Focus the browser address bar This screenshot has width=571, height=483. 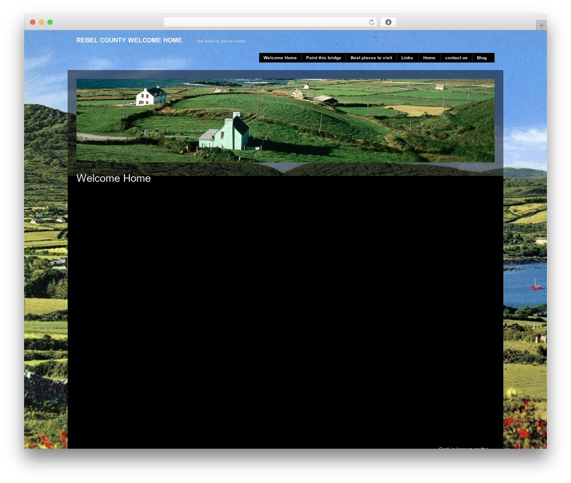point(270,22)
